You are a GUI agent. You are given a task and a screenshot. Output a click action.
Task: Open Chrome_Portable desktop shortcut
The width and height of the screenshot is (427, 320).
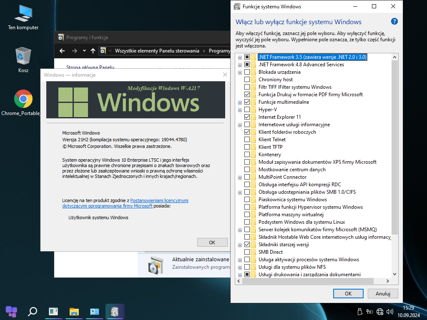(x=23, y=99)
